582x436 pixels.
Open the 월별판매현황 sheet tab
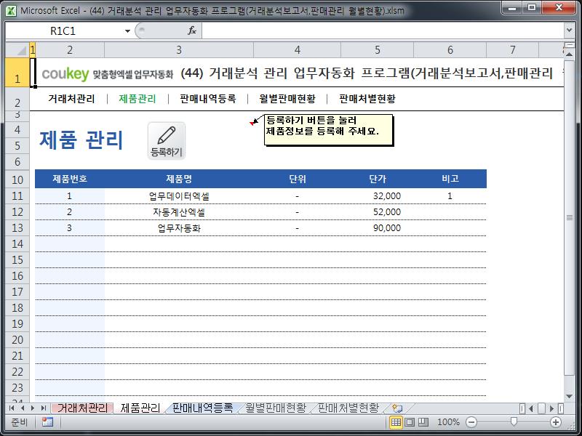click(x=276, y=408)
